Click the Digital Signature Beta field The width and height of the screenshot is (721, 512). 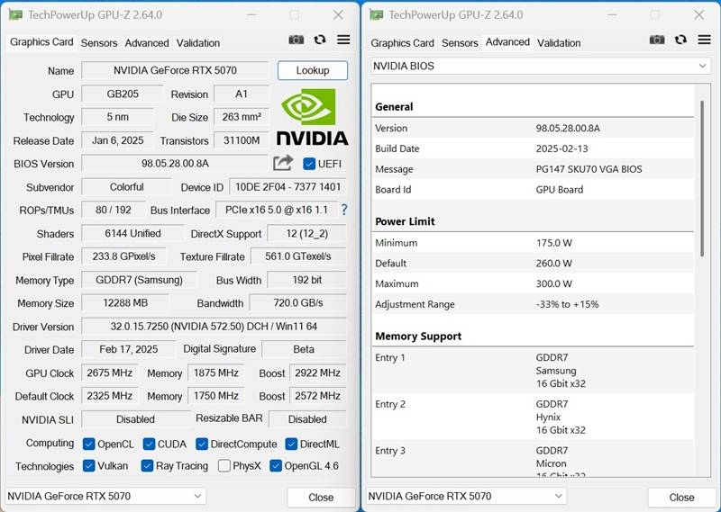304,349
